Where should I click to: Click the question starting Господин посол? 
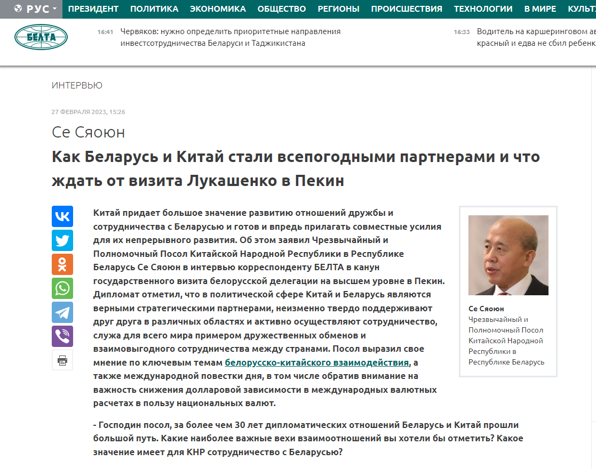(308, 438)
